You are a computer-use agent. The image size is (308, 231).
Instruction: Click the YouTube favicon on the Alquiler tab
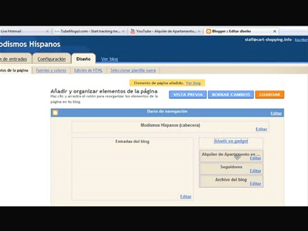[x=133, y=31]
